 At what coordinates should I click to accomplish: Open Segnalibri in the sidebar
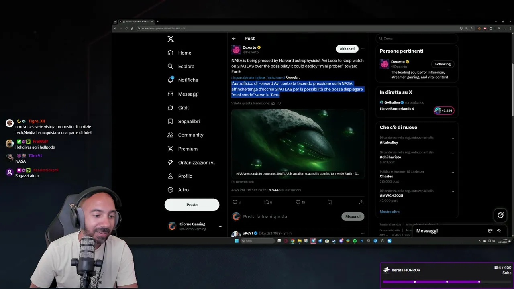pos(184,121)
